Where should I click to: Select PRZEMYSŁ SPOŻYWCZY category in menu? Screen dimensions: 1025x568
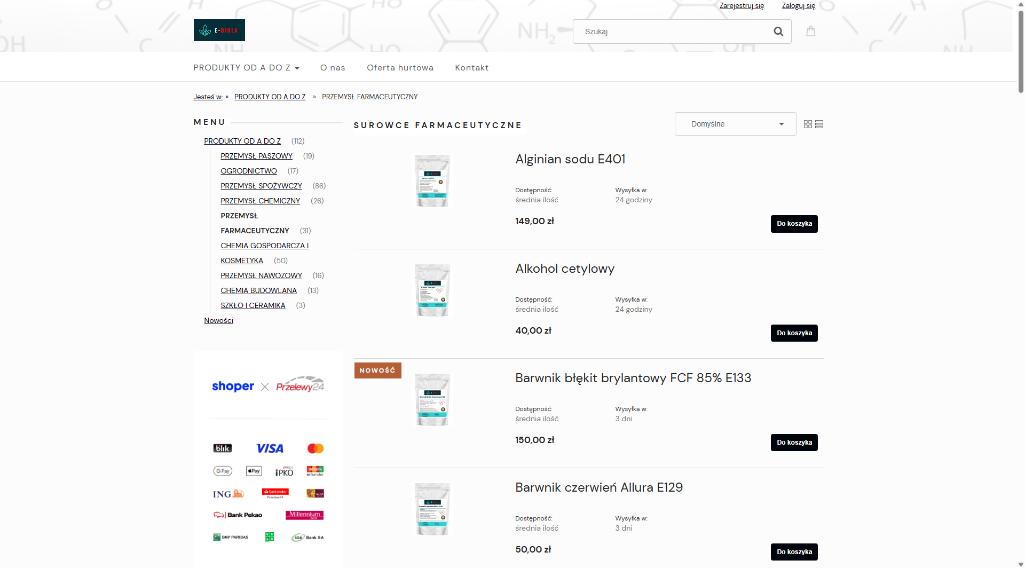[261, 186]
